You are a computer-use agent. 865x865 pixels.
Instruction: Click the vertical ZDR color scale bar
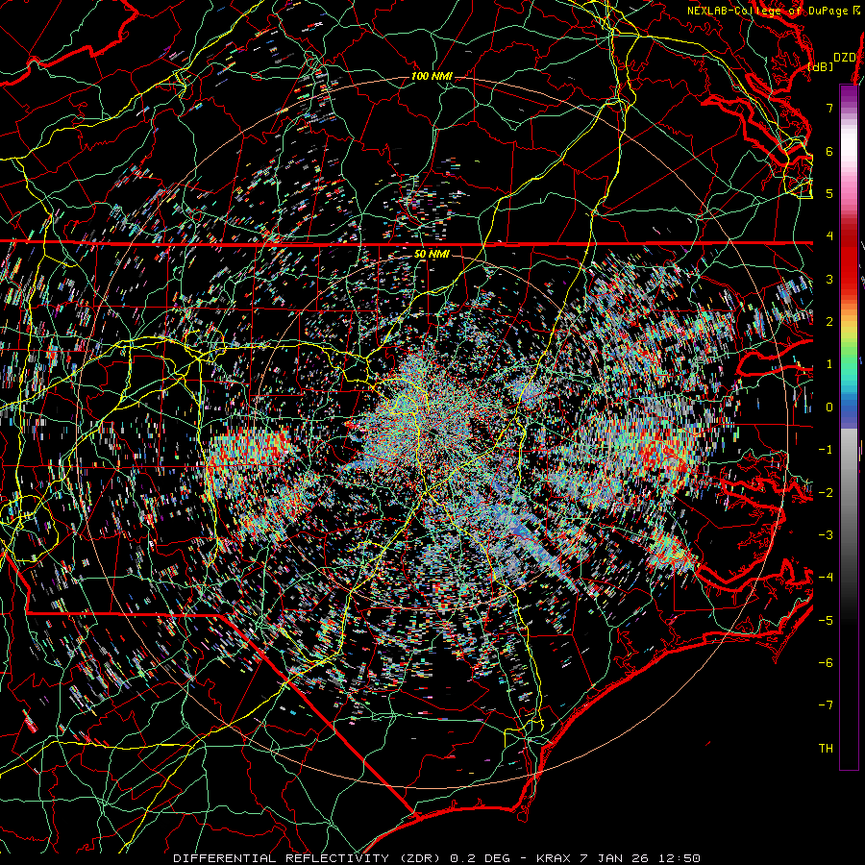(x=849, y=427)
